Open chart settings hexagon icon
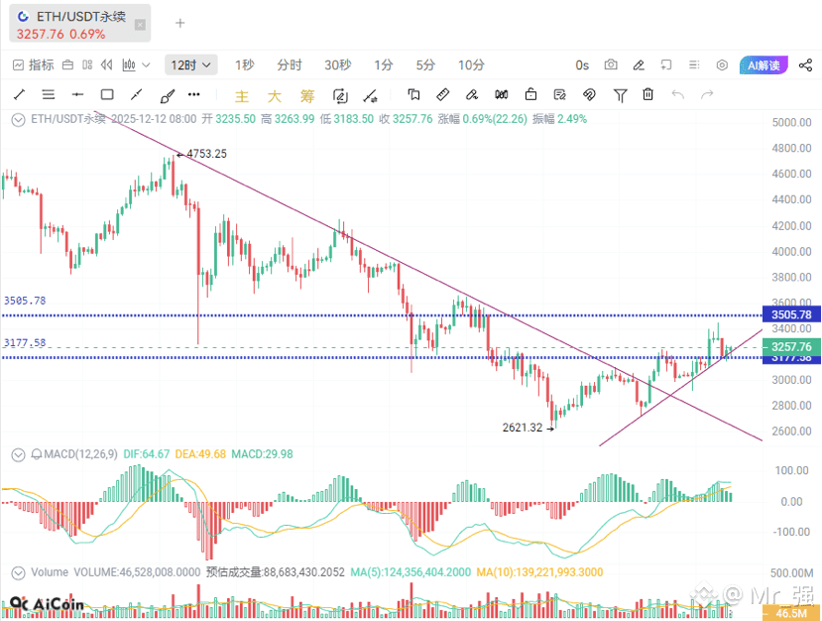This screenshot has width=822, height=621. [x=722, y=65]
